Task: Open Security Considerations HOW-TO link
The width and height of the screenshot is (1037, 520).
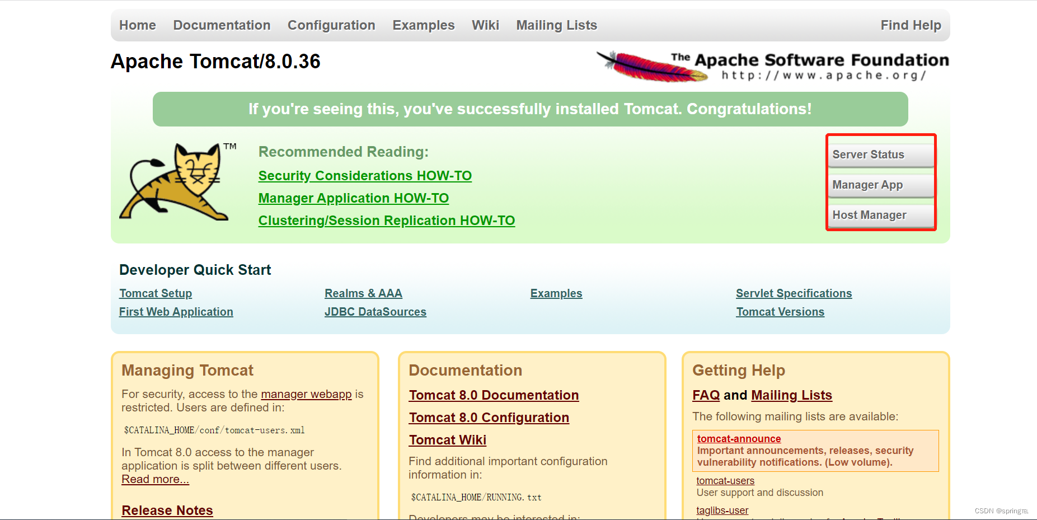Action: [365, 176]
